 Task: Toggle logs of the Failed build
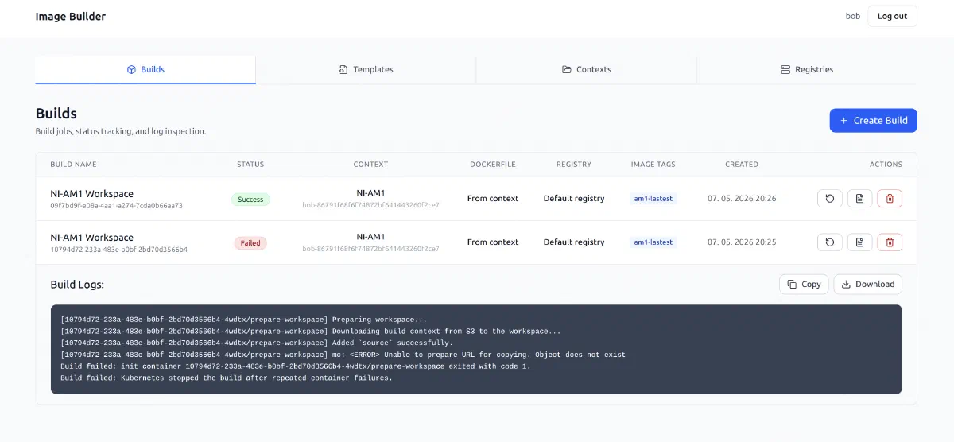pos(859,242)
